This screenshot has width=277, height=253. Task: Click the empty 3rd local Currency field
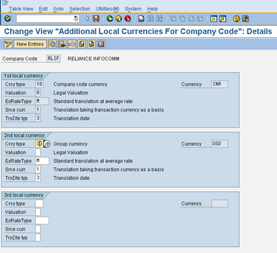[x=220, y=204]
